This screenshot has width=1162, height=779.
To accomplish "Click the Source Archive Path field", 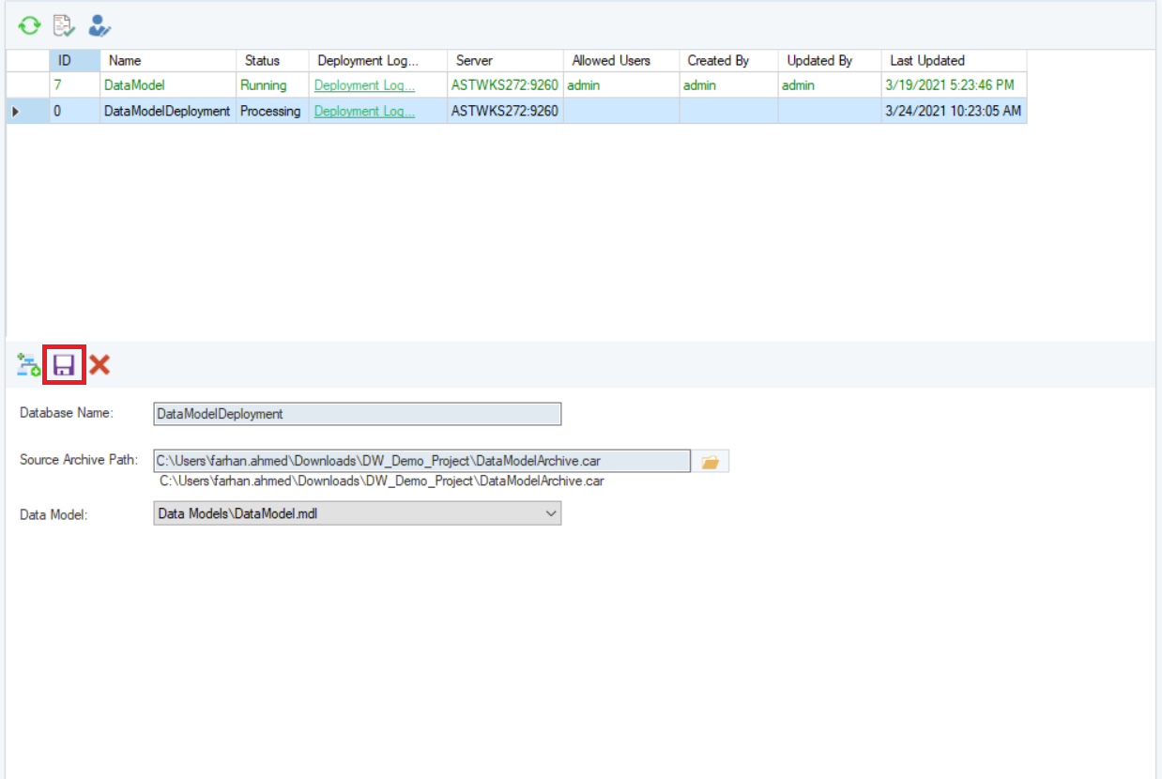I will click(421, 461).
